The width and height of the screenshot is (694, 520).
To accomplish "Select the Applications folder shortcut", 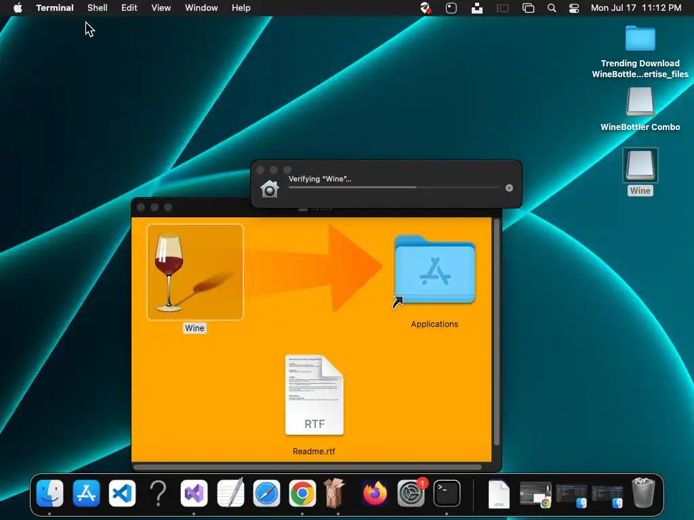I will coord(434,270).
